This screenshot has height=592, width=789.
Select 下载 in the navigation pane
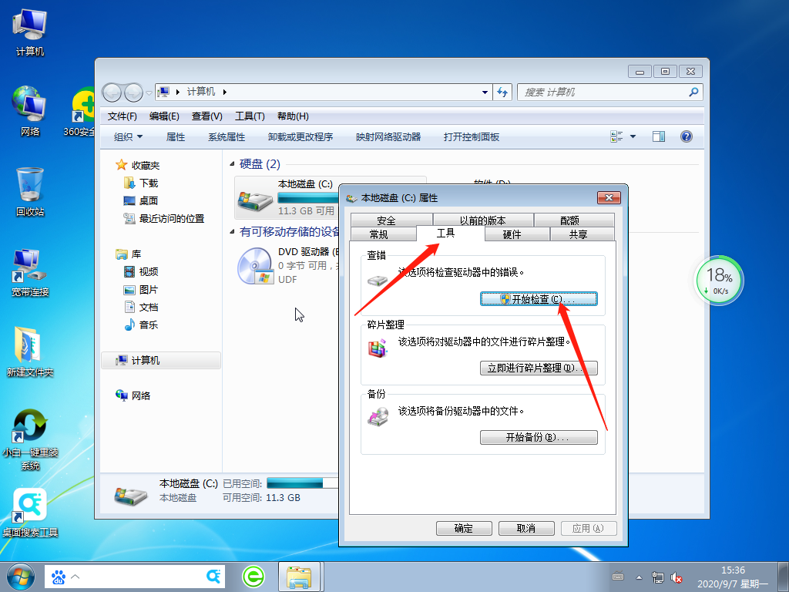(x=148, y=183)
